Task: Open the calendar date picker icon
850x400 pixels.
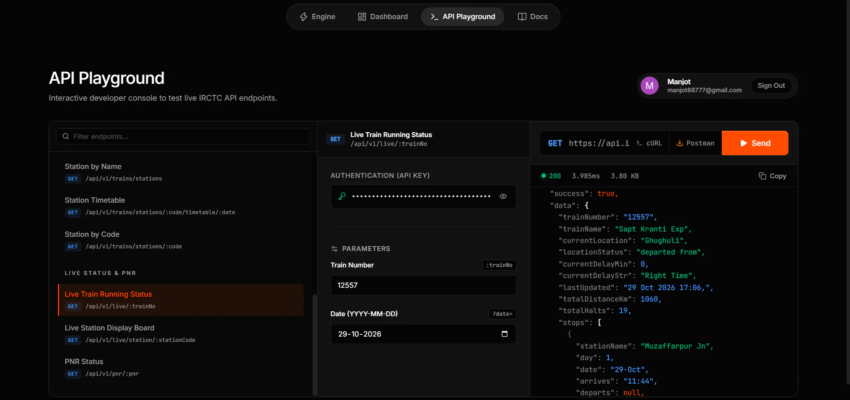Action: pyautogui.click(x=504, y=334)
